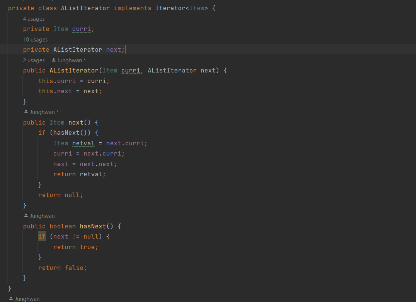Image resolution: width=416 pixels, height=302 pixels.
Task: Show the "10 usages" hint for next field
Action: coord(35,40)
